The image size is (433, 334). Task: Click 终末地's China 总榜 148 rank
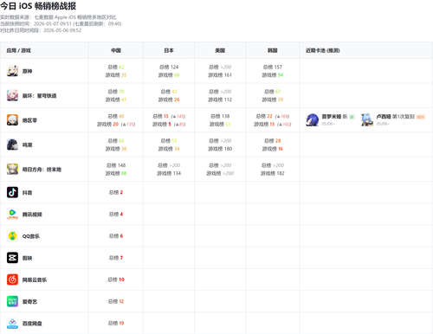tap(116, 165)
